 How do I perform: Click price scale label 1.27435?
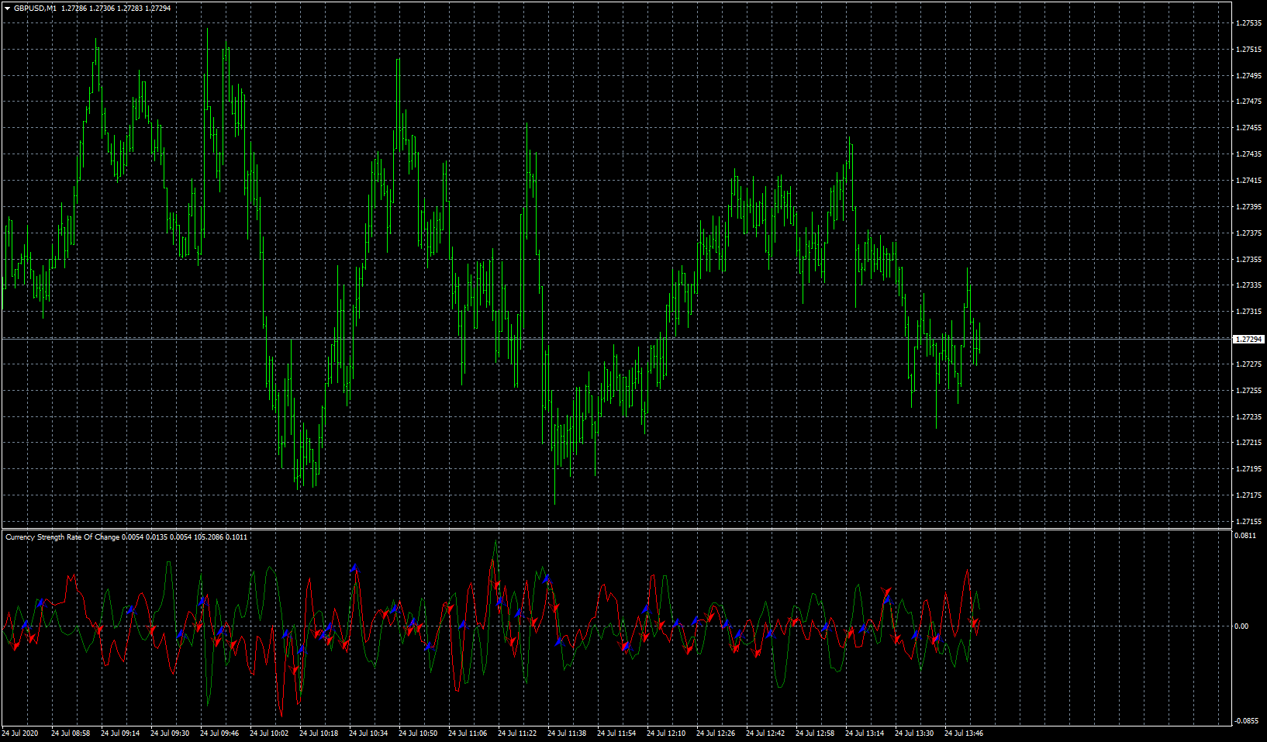click(1248, 154)
